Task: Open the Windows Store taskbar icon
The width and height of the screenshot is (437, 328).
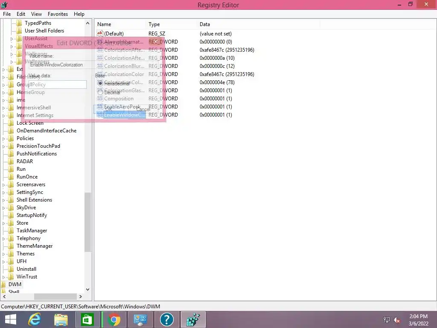Action: [87, 319]
